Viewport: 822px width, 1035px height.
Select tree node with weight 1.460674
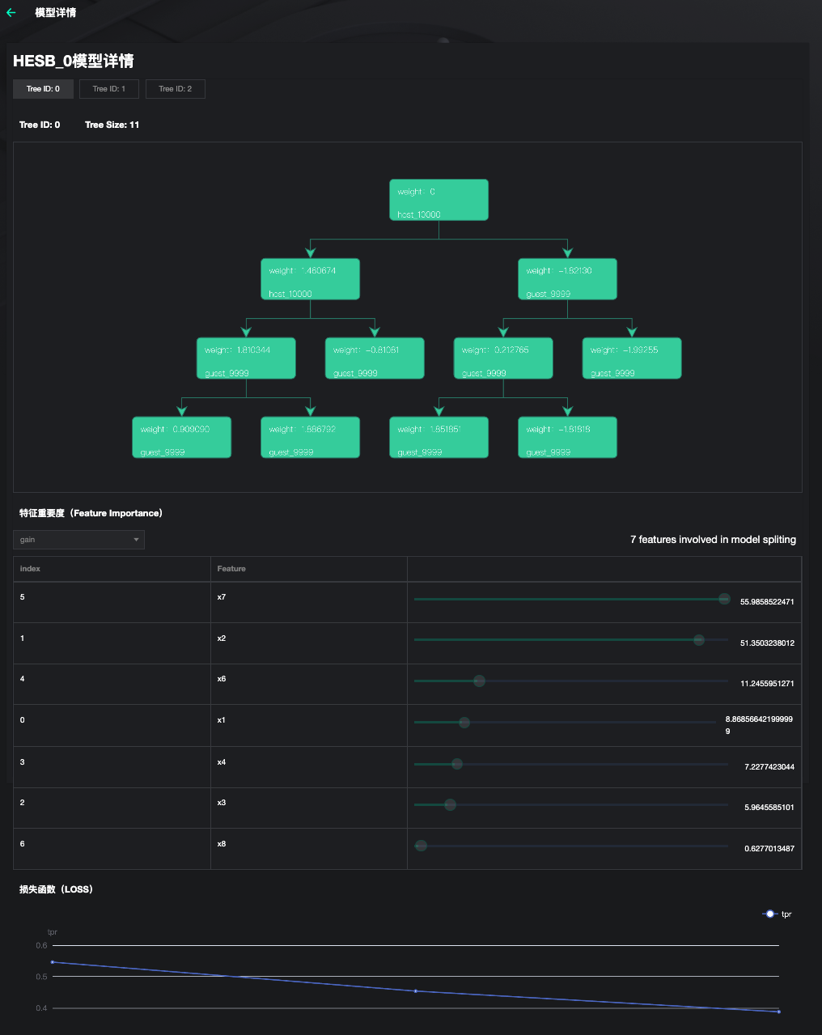pos(310,279)
